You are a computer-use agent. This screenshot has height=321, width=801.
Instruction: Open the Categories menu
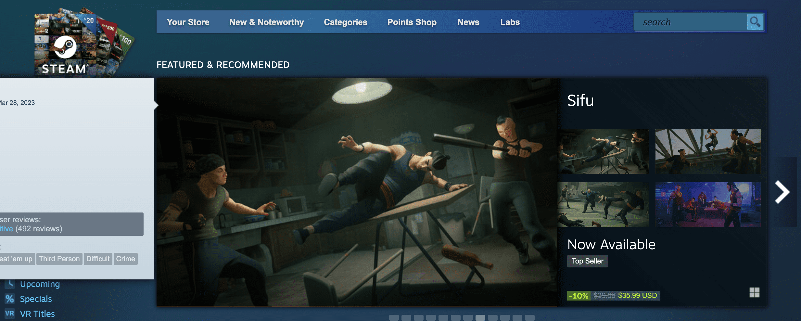[x=345, y=22]
